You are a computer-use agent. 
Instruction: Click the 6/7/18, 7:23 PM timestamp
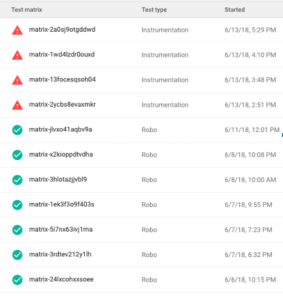coord(248,230)
